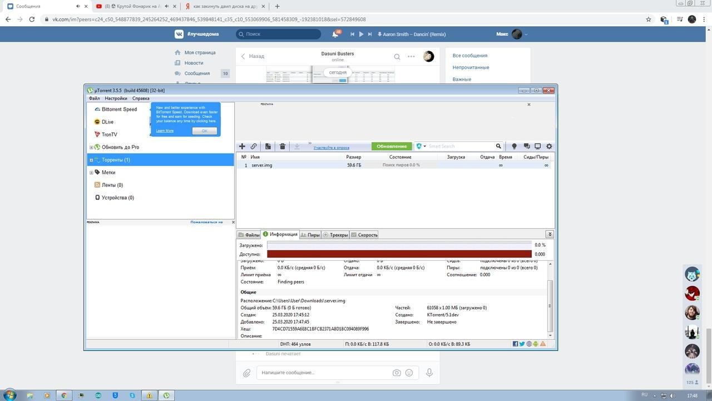Bookmark page with browser star icon
Viewport: 712px width, 401px height.
[x=649, y=19]
